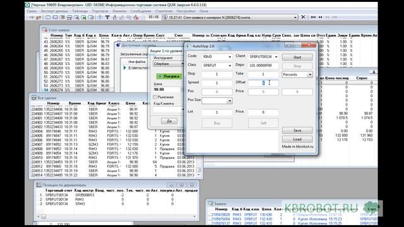Click the Buy button in AutoStop
The height and width of the screenshot is (227, 404).
pos(217,123)
